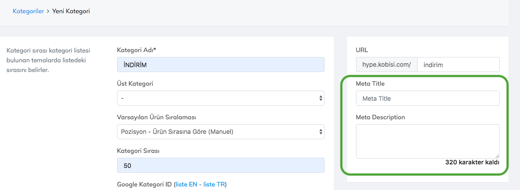Focus the Kategori Adı input field
Image resolution: width=520 pixels, height=190 pixels.
[220, 65]
